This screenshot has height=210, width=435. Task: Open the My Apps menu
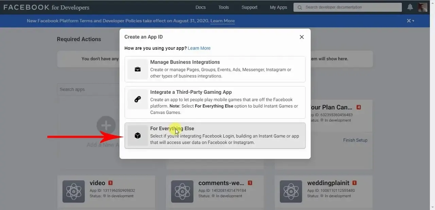point(278,7)
